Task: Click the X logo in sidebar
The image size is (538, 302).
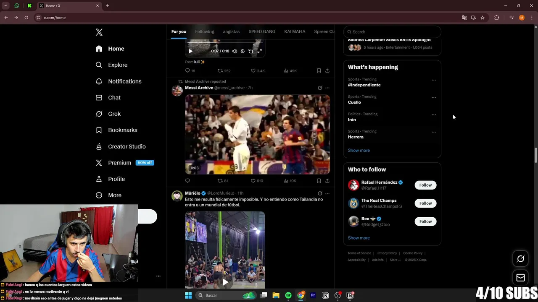Action: (x=99, y=32)
